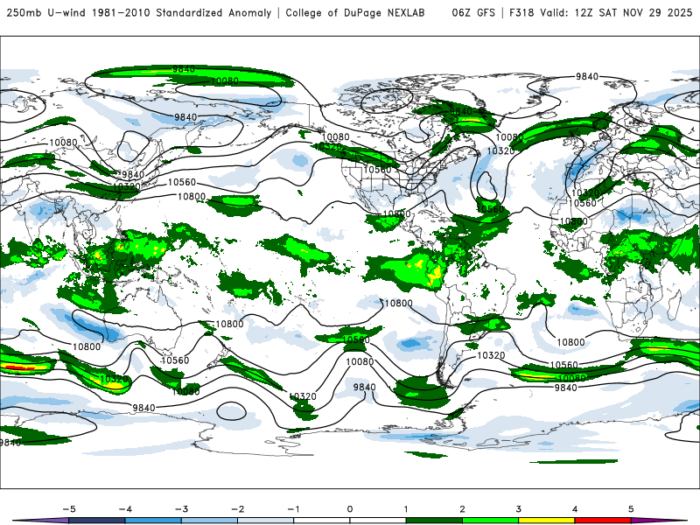Viewport: 700px width, 525px height.
Task: Click the '1981-2010 Standardized Anomaly' header text
Action: point(182,12)
